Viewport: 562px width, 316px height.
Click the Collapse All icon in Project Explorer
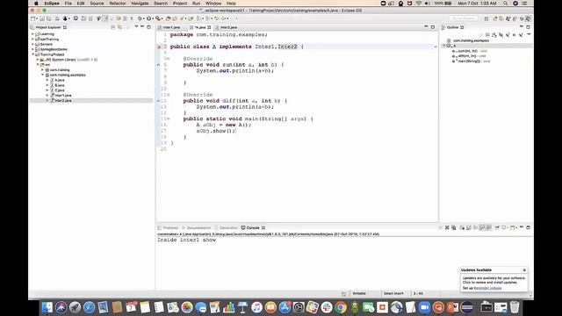pyautogui.click(x=113, y=27)
